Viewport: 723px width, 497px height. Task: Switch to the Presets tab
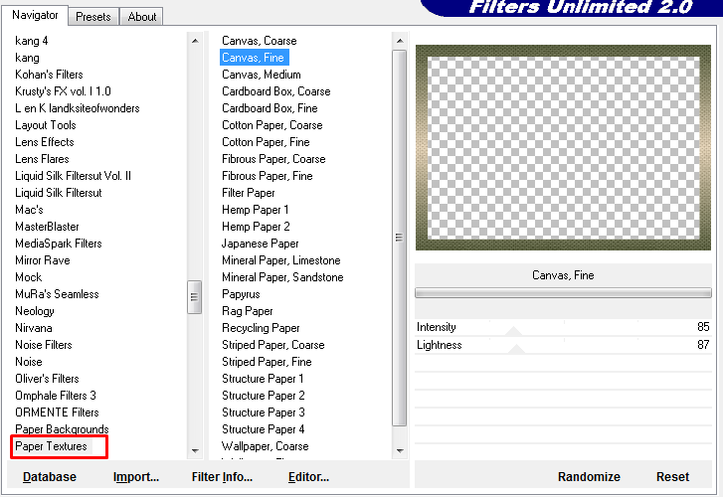click(x=93, y=17)
